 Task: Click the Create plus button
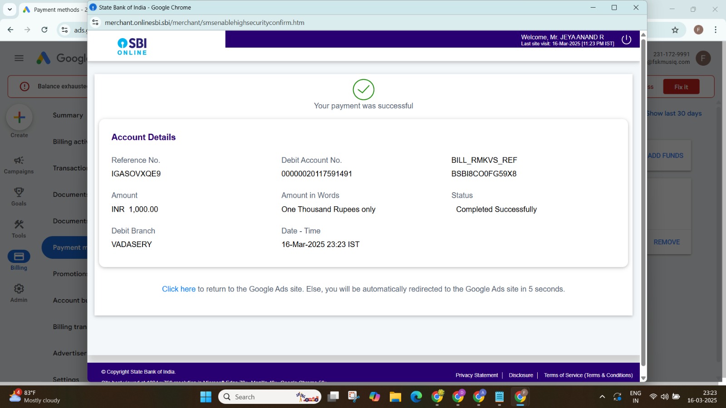click(x=19, y=117)
